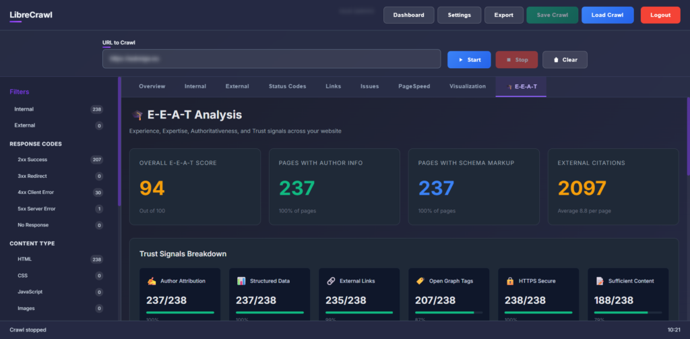Click the External Citations value 2097
690x339 pixels.
tap(582, 189)
